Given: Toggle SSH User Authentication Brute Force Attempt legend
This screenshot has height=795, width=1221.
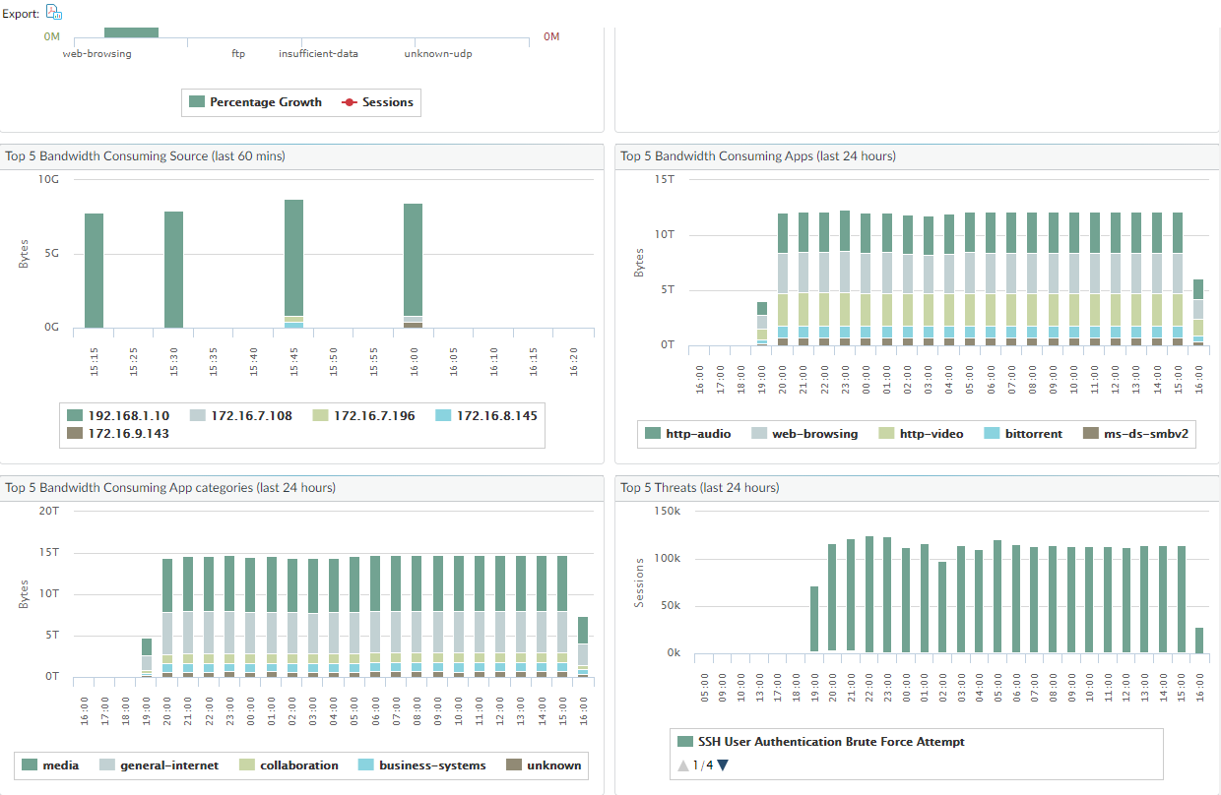Looking at the screenshot, I should [831, 742].
